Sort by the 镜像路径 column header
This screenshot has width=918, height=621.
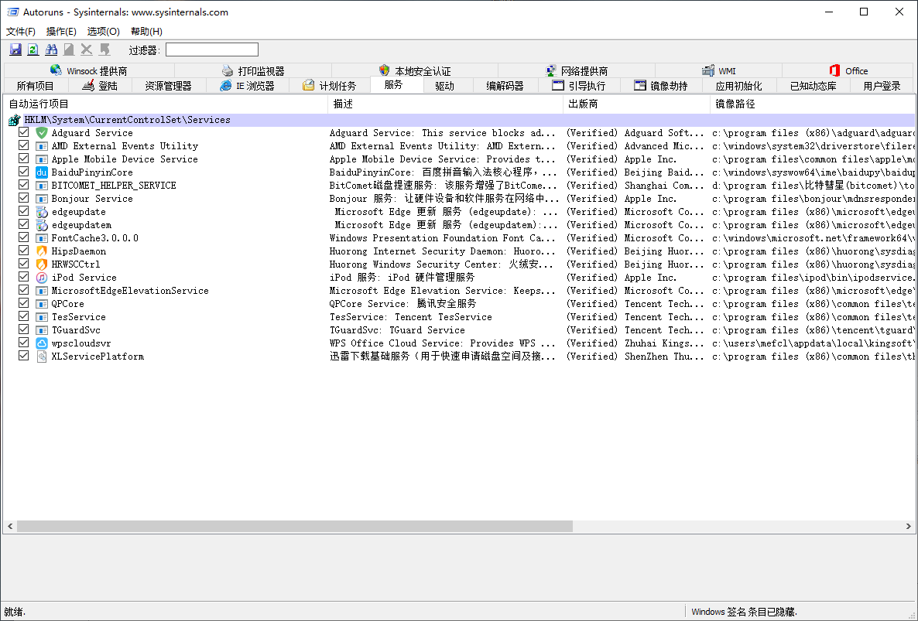point(813,104)
